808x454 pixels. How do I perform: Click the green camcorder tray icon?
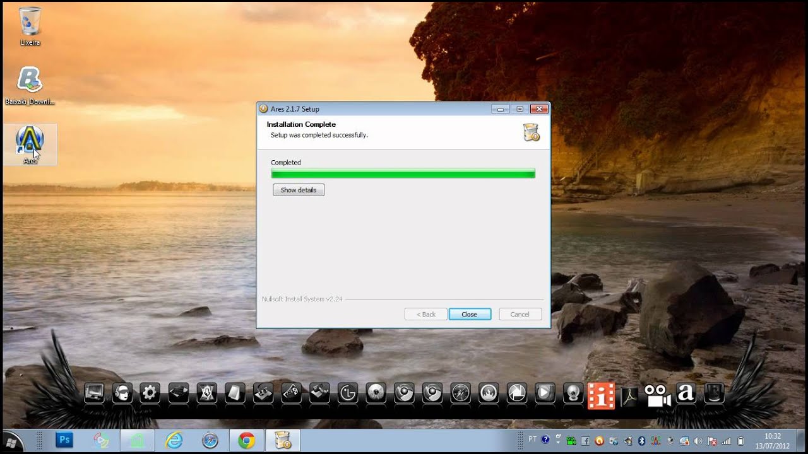[571, 441]
